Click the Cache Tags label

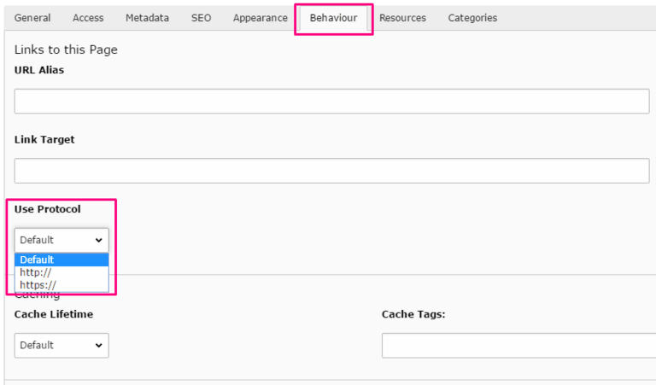413,314
